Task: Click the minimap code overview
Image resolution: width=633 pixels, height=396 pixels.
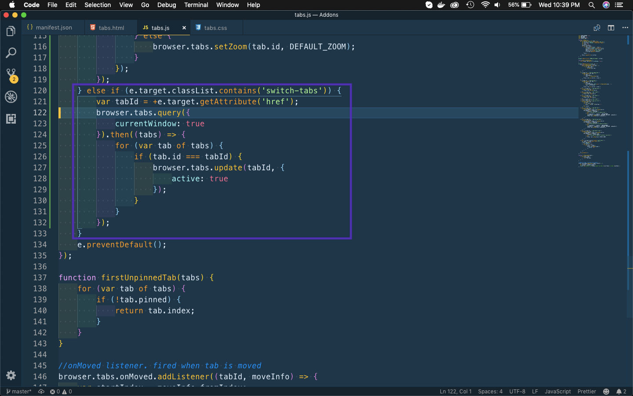Action: point(600,101)
